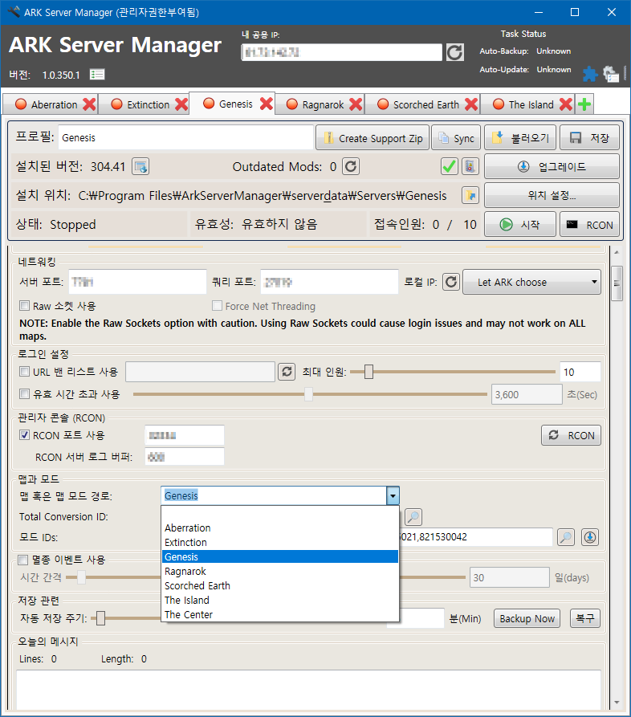631x717 pixels.
Task: Click the max players value field
Action: point(580,372)
